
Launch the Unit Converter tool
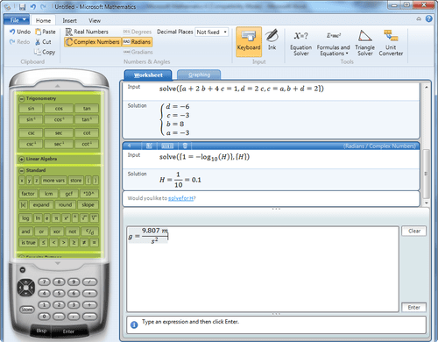tap(391, 43)
